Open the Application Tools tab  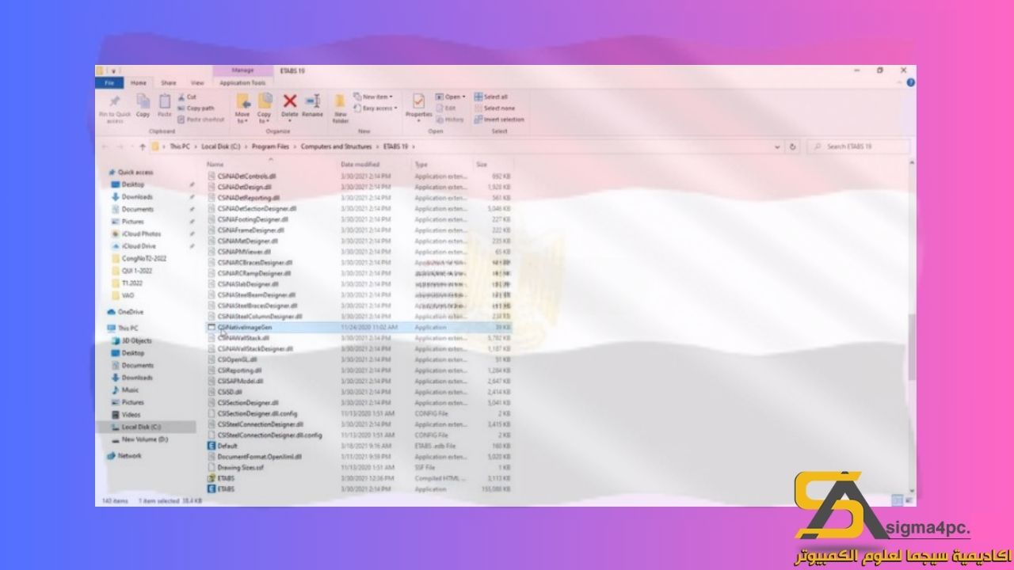tap(242, 82)
